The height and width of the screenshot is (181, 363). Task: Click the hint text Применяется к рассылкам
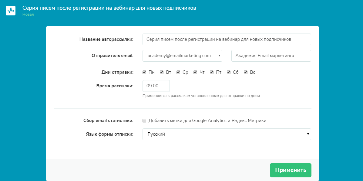click(201, 96)
